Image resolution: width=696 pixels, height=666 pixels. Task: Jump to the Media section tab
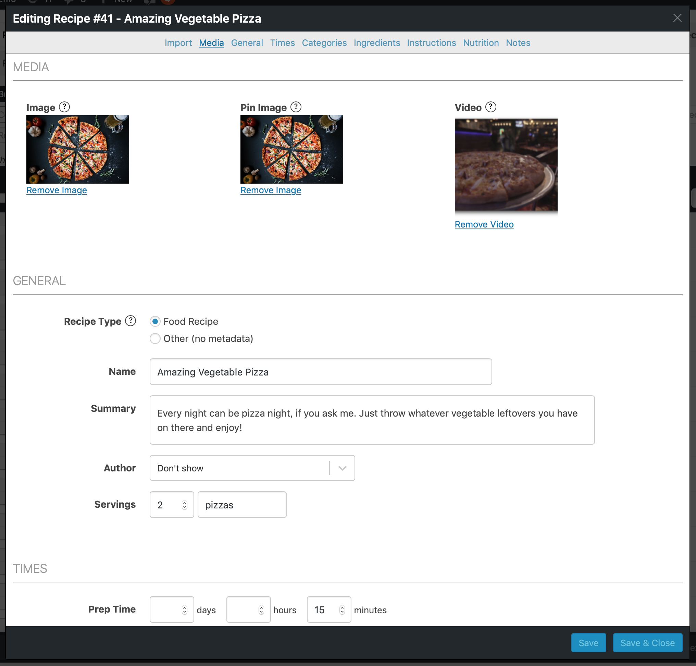(211, 42)
